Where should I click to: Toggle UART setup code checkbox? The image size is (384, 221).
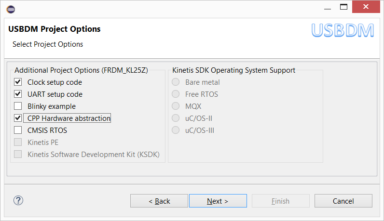coord(18,94)
